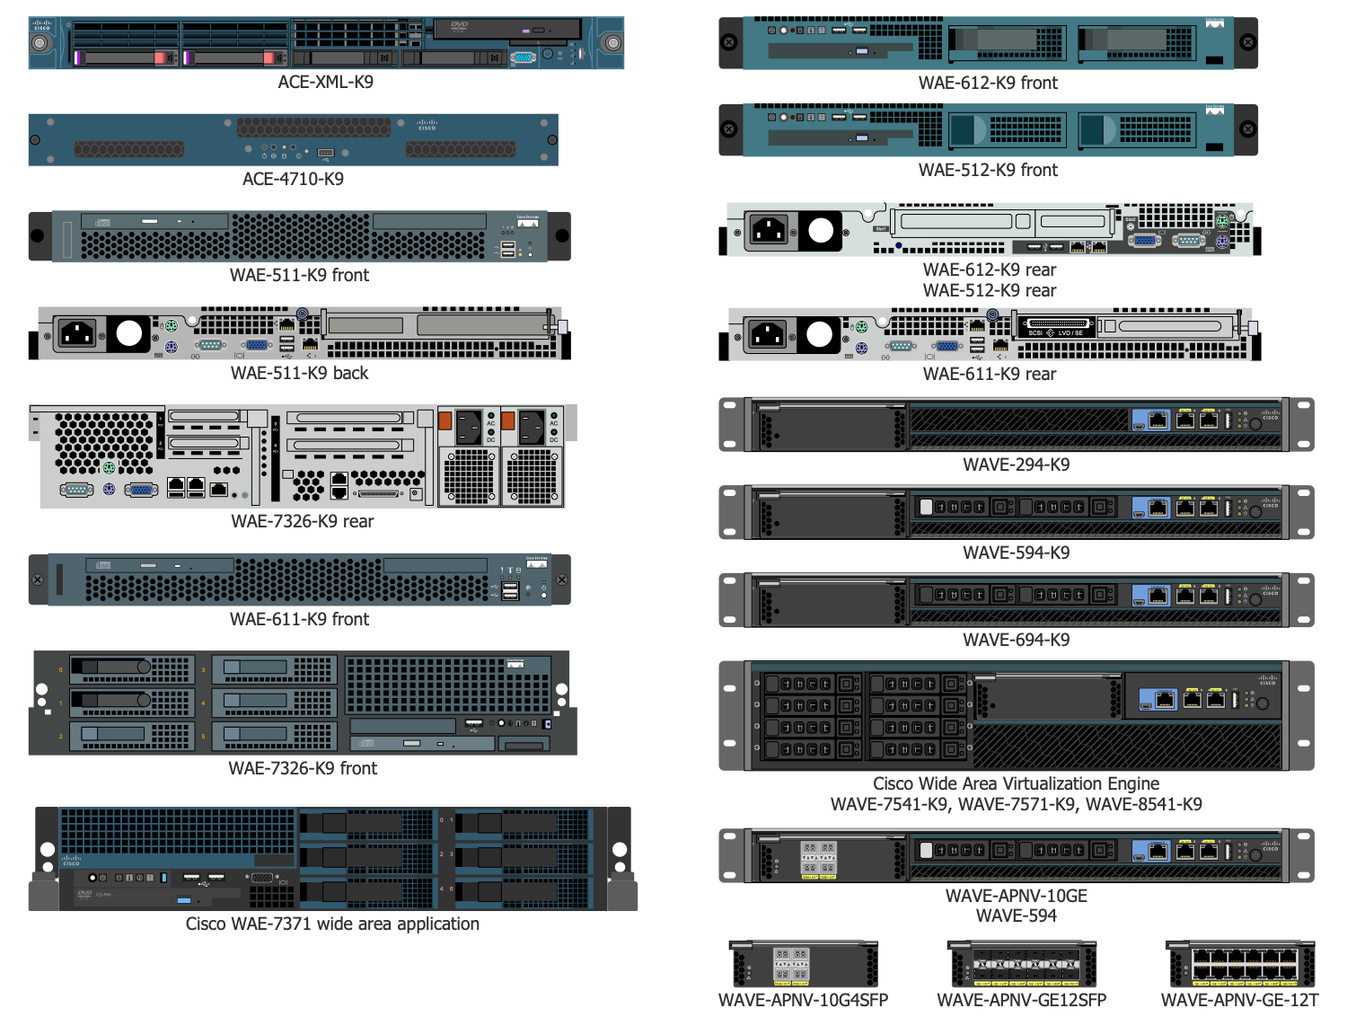Pick the WAE-511-K9 back shape
Screen dimensions: 1347x1026
click(x=300, y=333)
